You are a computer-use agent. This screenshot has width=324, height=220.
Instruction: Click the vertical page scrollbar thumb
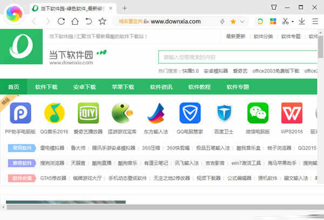(320, 47)
